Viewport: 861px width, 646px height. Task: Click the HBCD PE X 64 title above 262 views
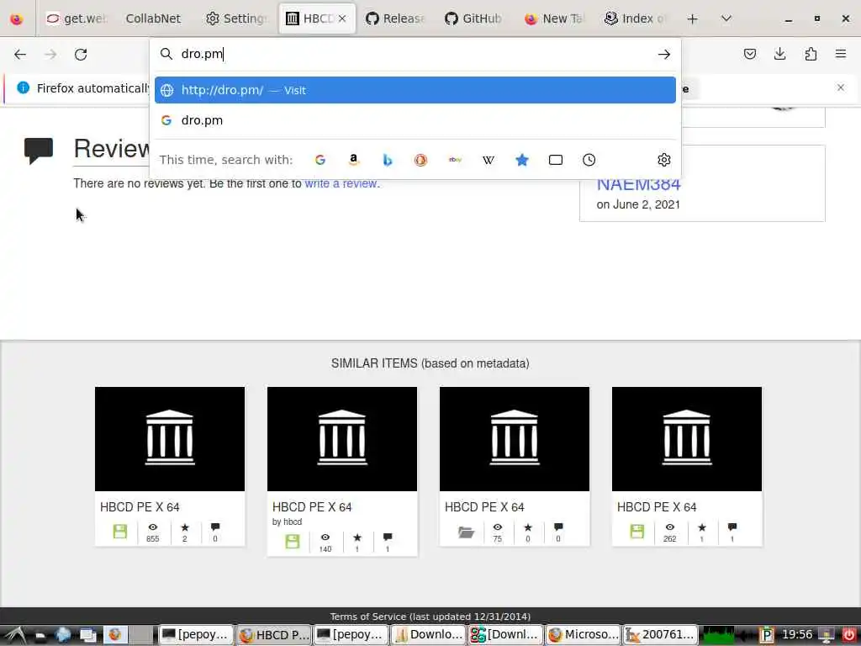pyautogui.click(x=657, y=507)
